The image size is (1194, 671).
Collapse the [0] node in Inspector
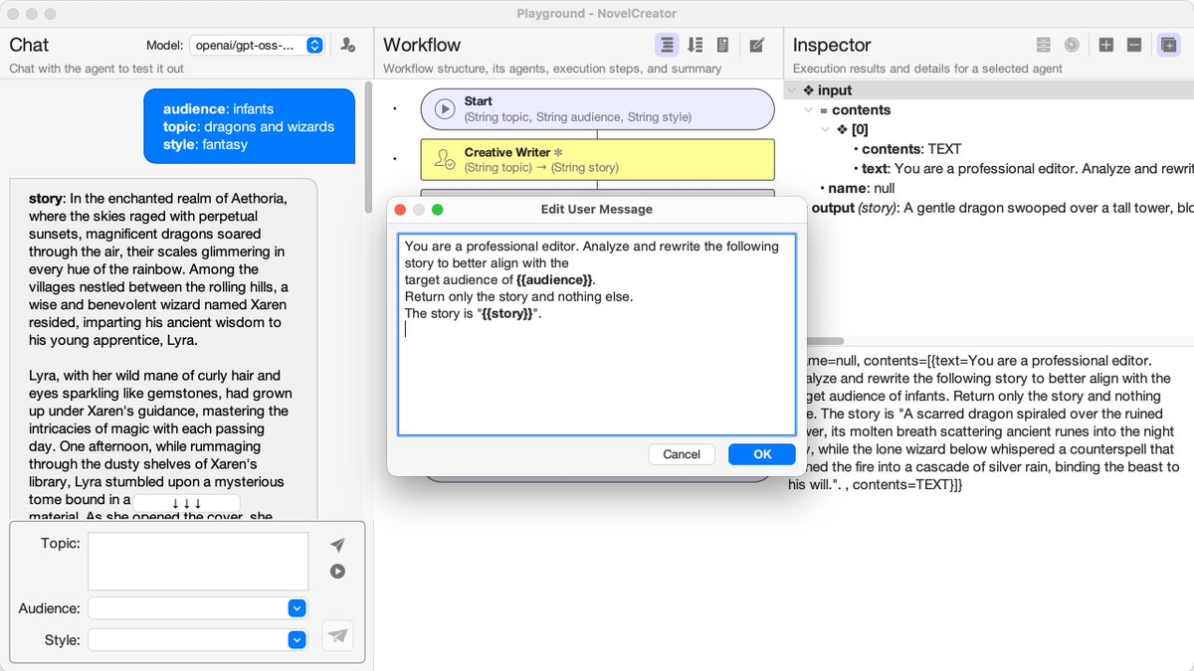tap(826, 130)
